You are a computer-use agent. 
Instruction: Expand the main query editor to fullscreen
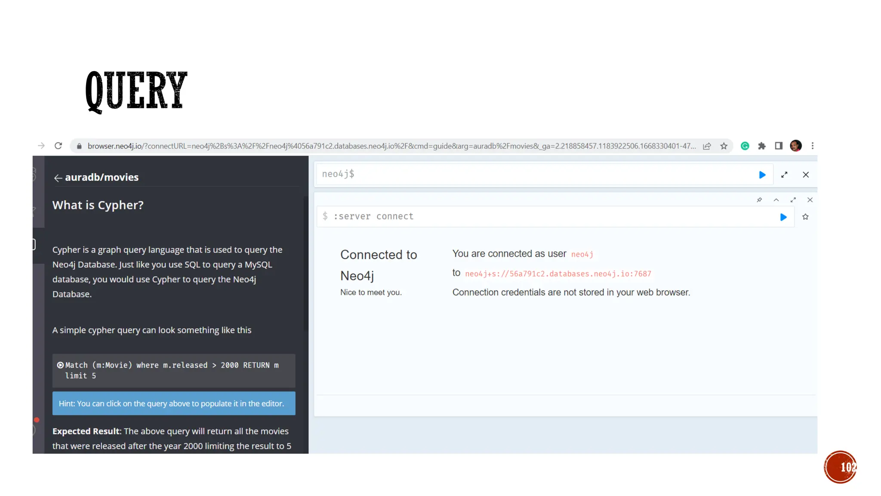pyautogui.click(x=784, y=175)
